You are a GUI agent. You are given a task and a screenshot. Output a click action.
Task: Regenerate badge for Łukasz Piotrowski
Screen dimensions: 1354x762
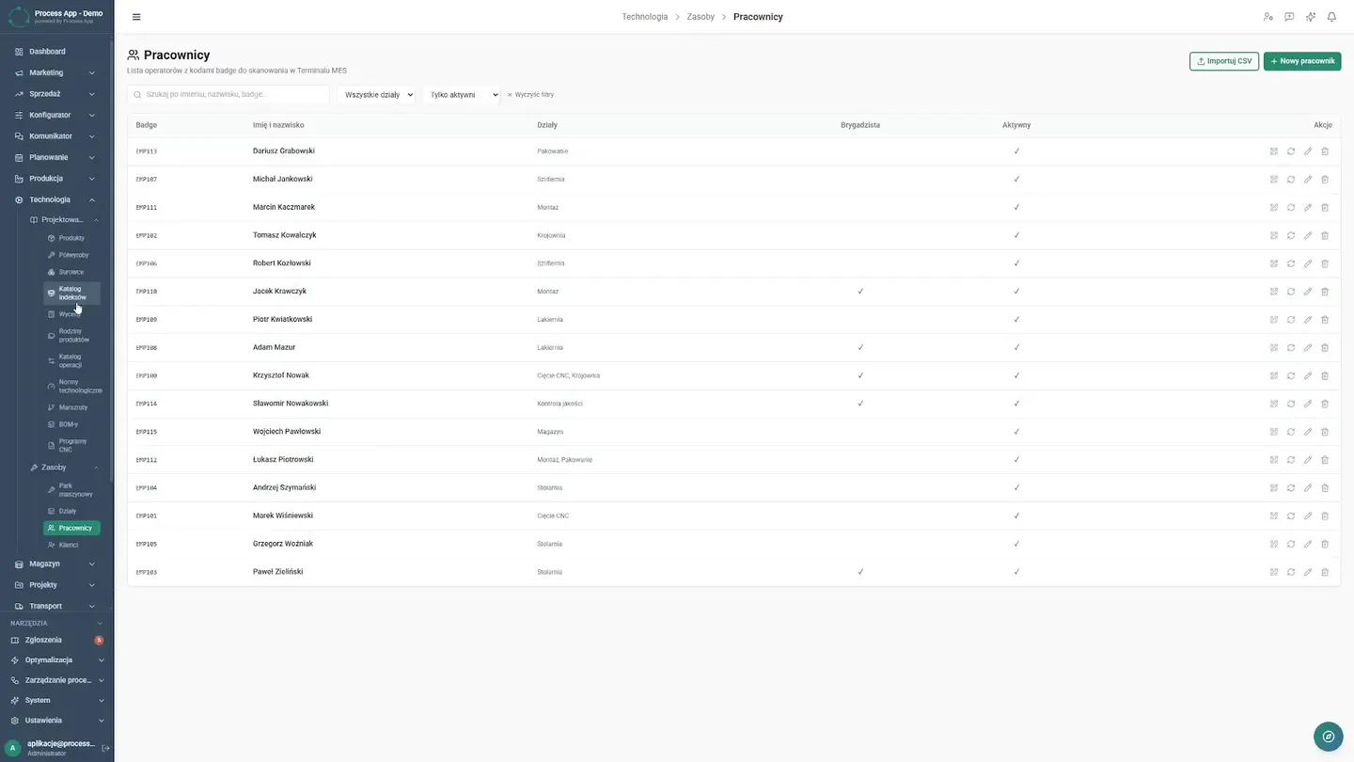[1291, 460]
